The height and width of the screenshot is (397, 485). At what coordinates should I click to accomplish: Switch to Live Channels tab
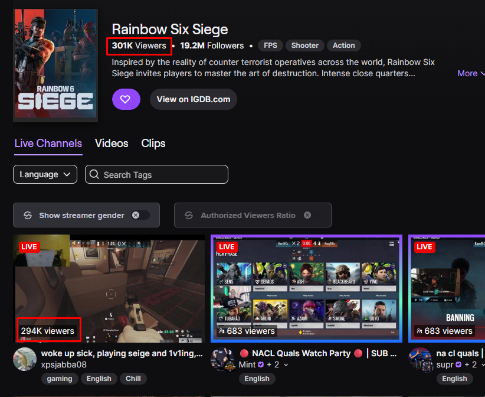[x=48, y=144]
